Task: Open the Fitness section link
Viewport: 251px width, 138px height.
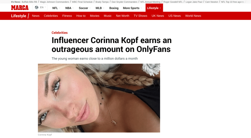Action: 67,16
